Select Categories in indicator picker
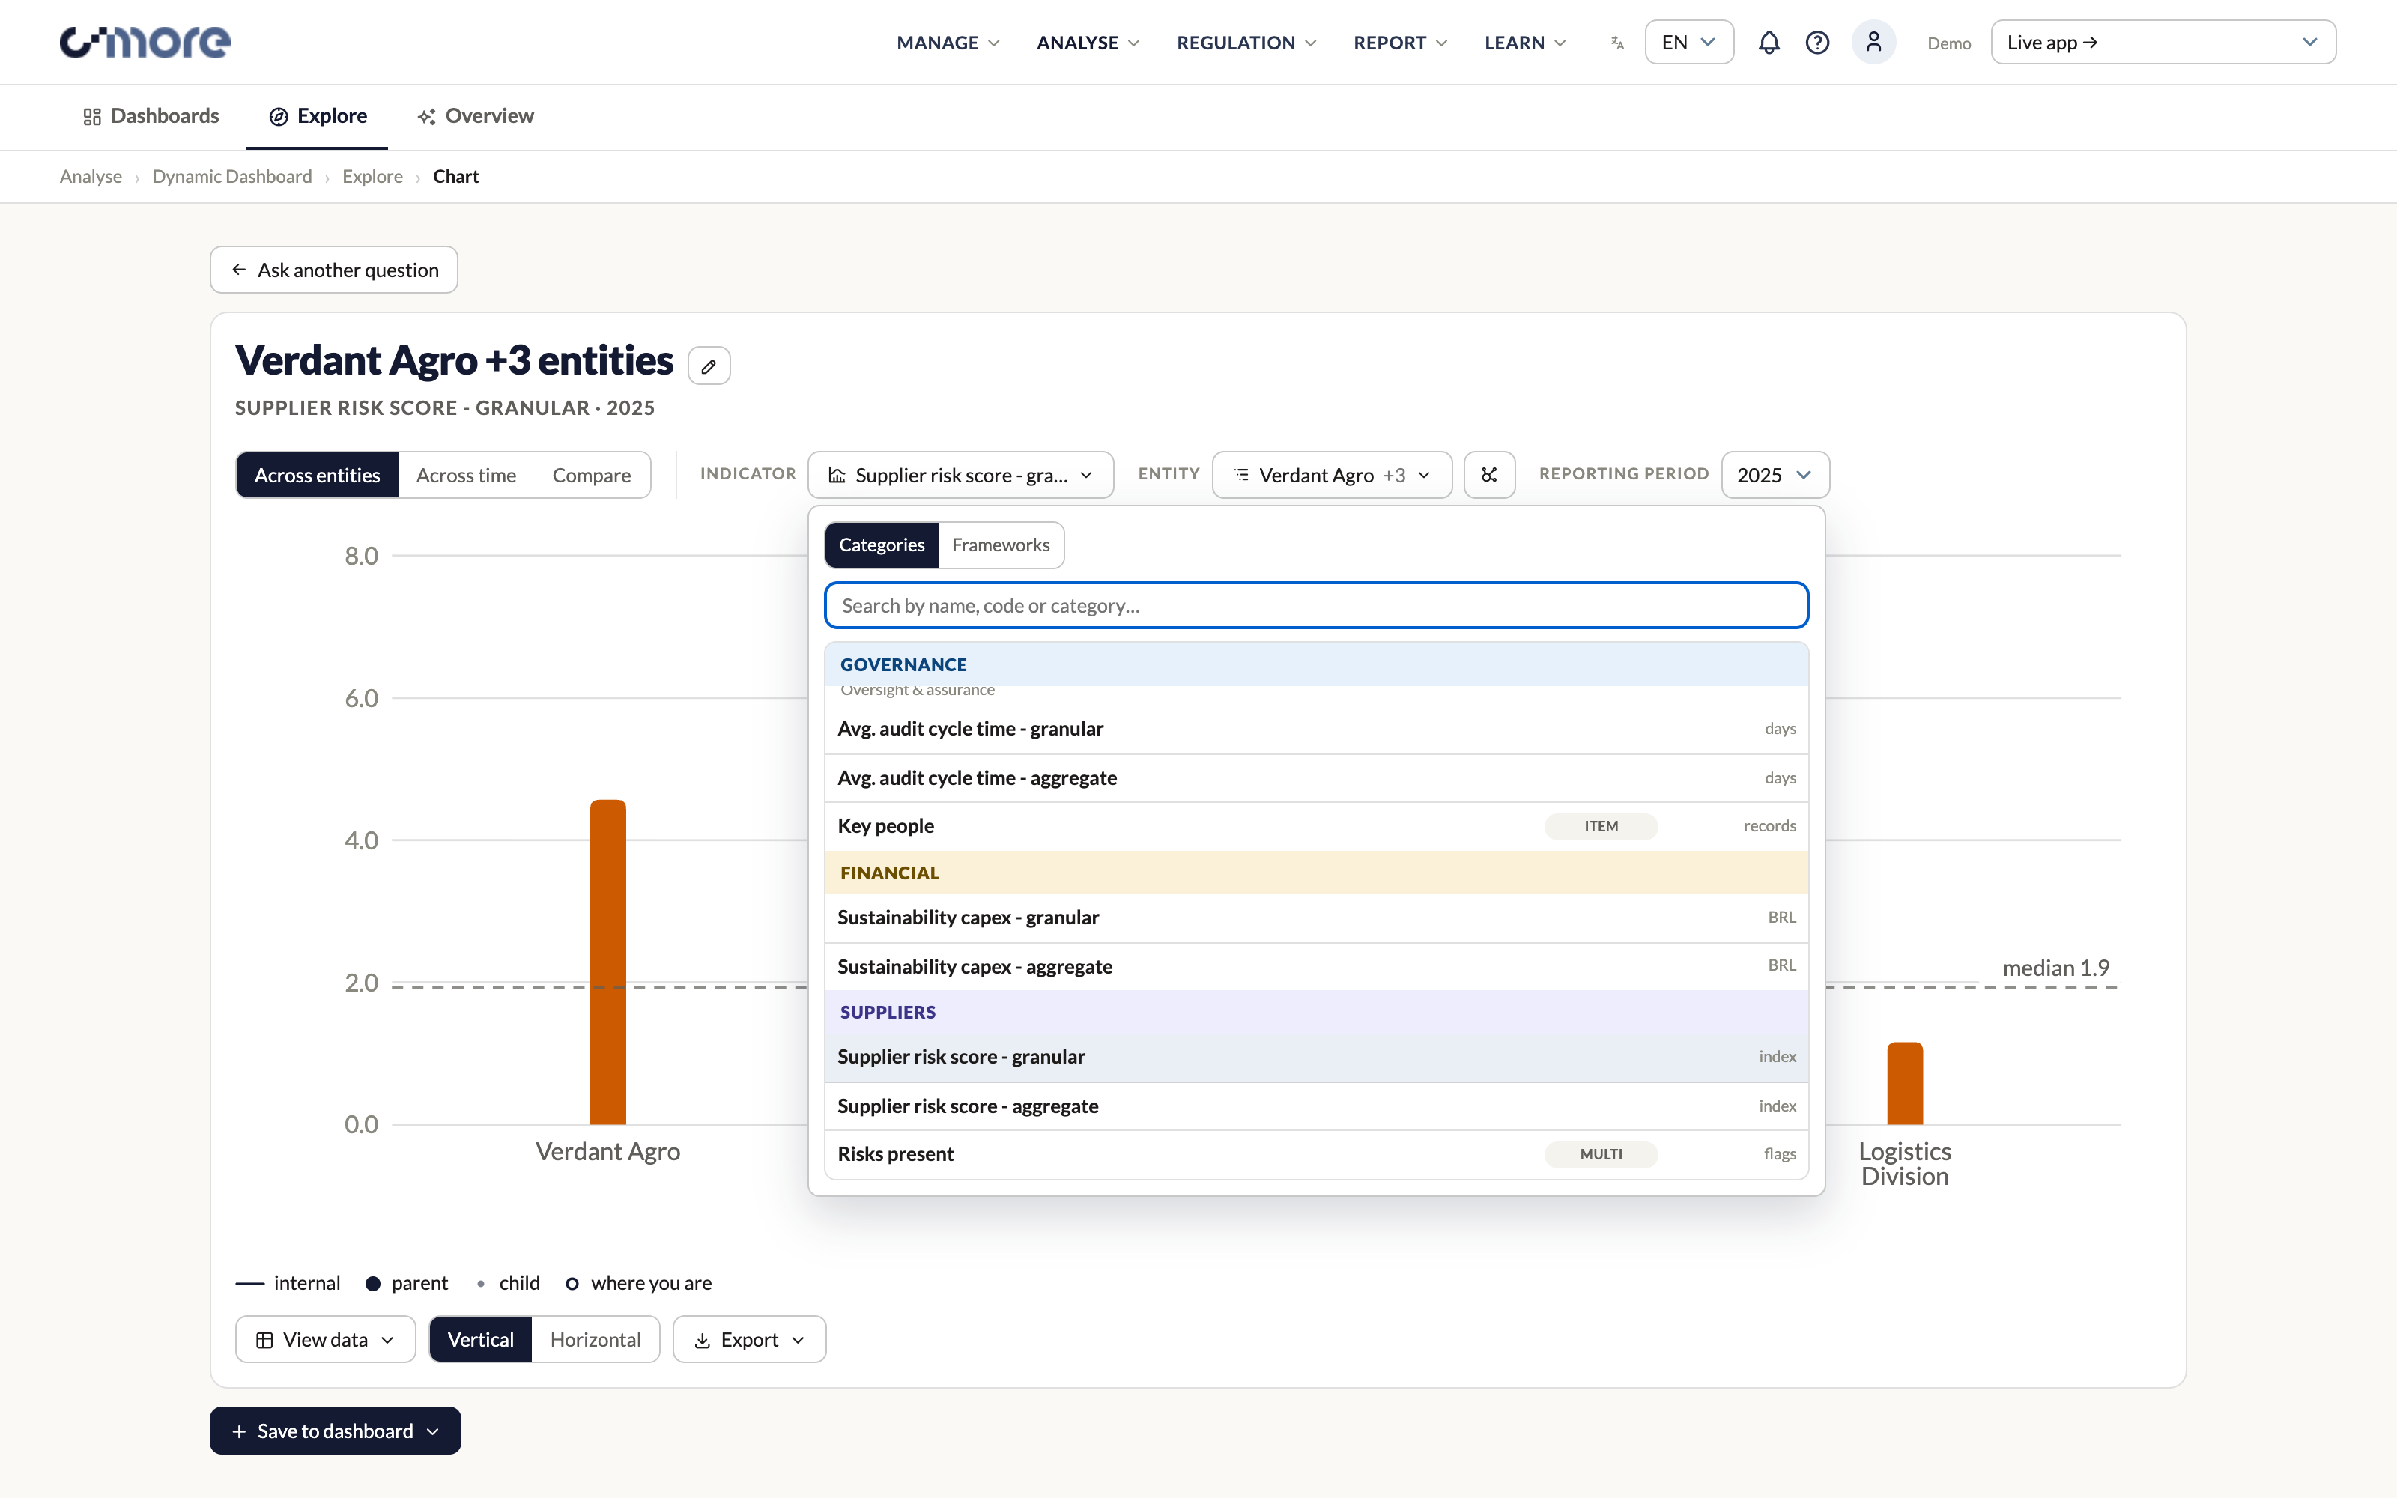The image size is (2397, 1498). [882, 545]
